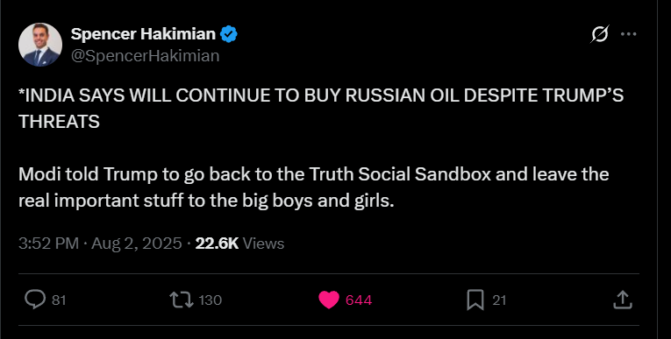The width and height of the screenshot is (671, 339).
Task: Click the reply speech bubble icon
Action: [35, 300]
